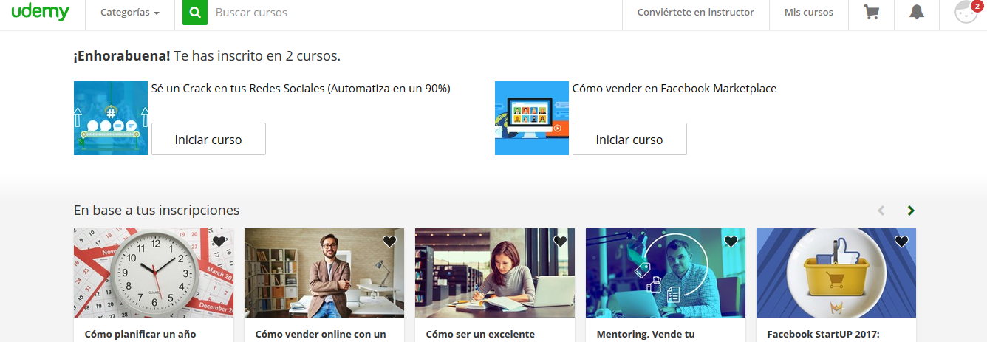Open Mis cursos menu
The width and height of the screenshot is (987, 342).
pyautogui.click(x=808, y=13)
